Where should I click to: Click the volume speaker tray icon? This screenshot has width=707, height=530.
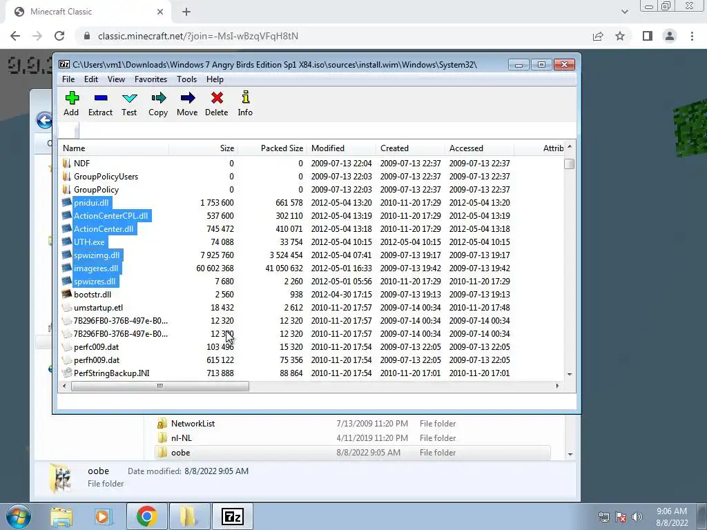coord(637,517)
